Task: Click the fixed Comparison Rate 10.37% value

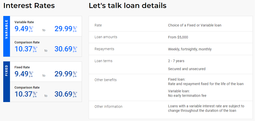Action: pyautogui.click(x=26, y=94)
